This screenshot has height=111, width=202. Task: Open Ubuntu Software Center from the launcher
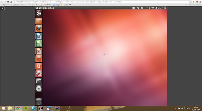(39, 59)
